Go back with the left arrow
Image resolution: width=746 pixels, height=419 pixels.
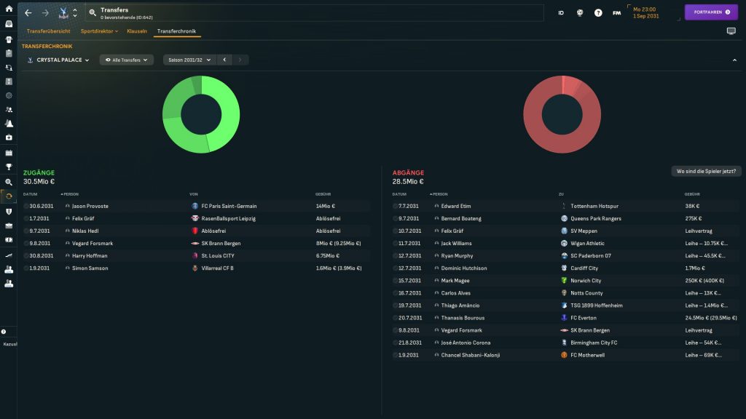pyautogui.click(x=28, y=12)
